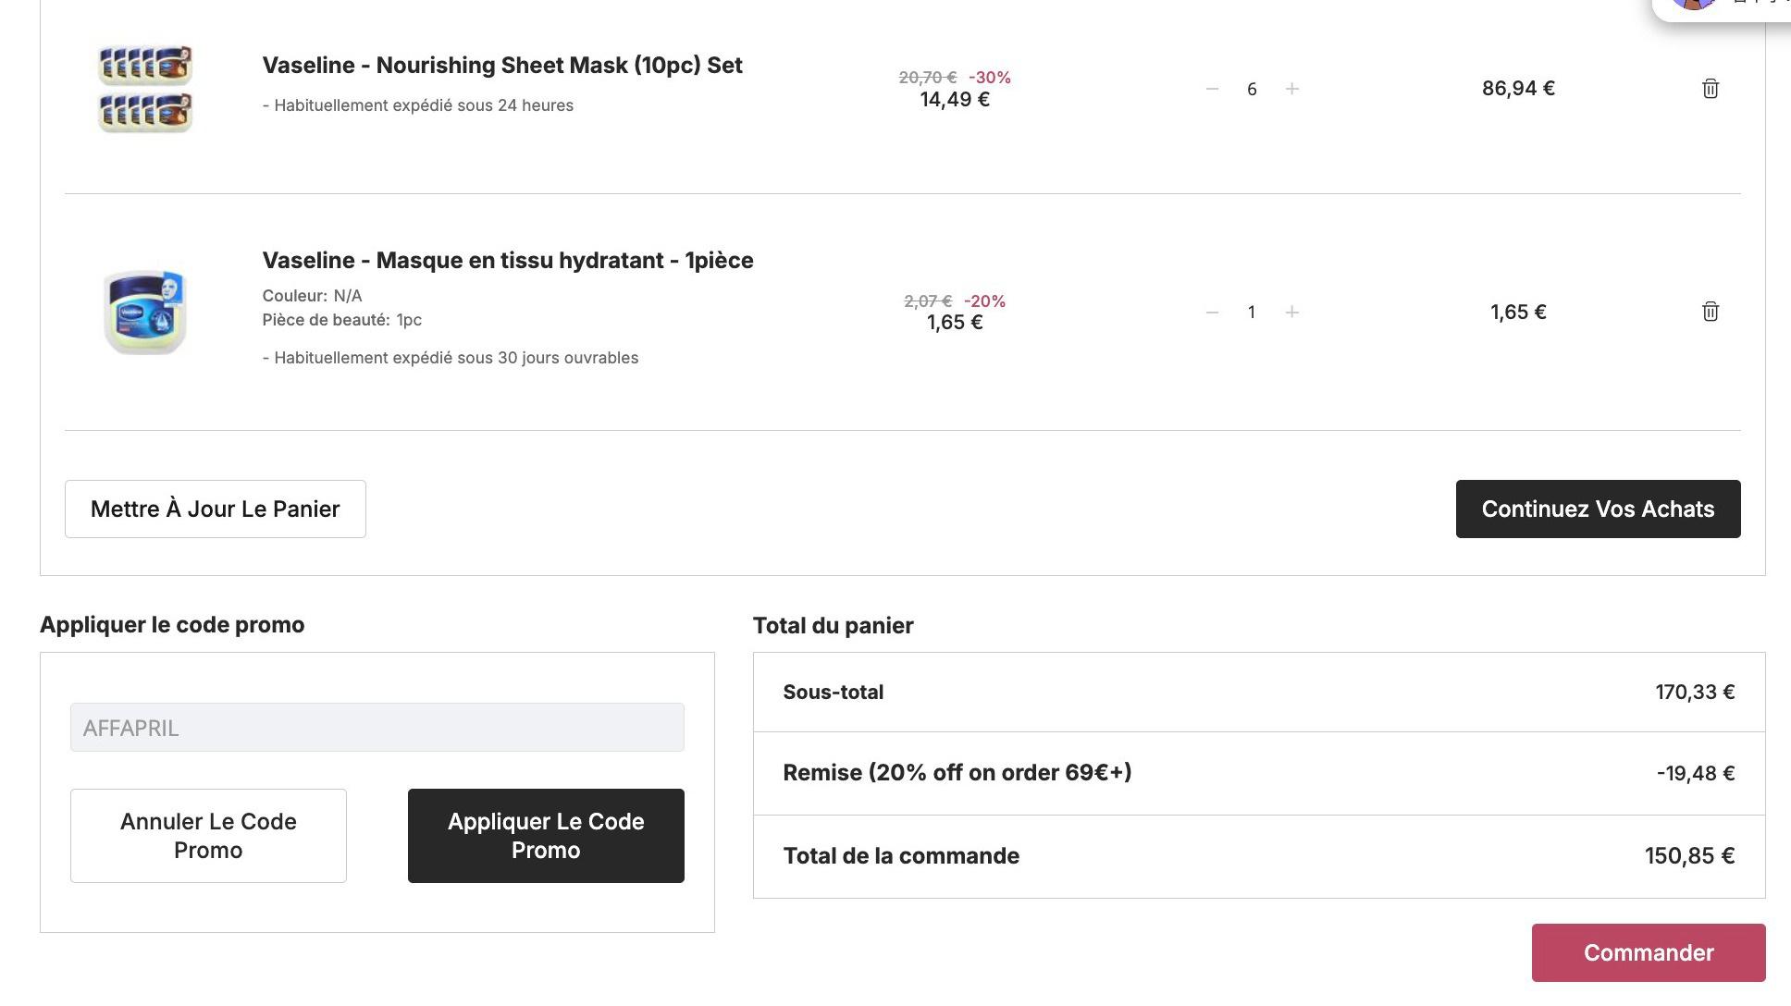Open the hydratant mask product image

pyautogui.click(x=145, y=312)
